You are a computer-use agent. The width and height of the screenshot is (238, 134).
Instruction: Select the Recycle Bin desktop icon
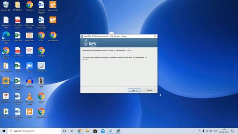tap(6, 6)
